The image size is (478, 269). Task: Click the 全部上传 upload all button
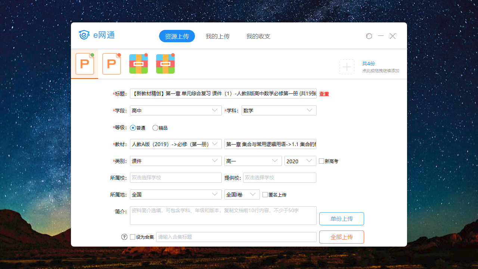point(341,237)
